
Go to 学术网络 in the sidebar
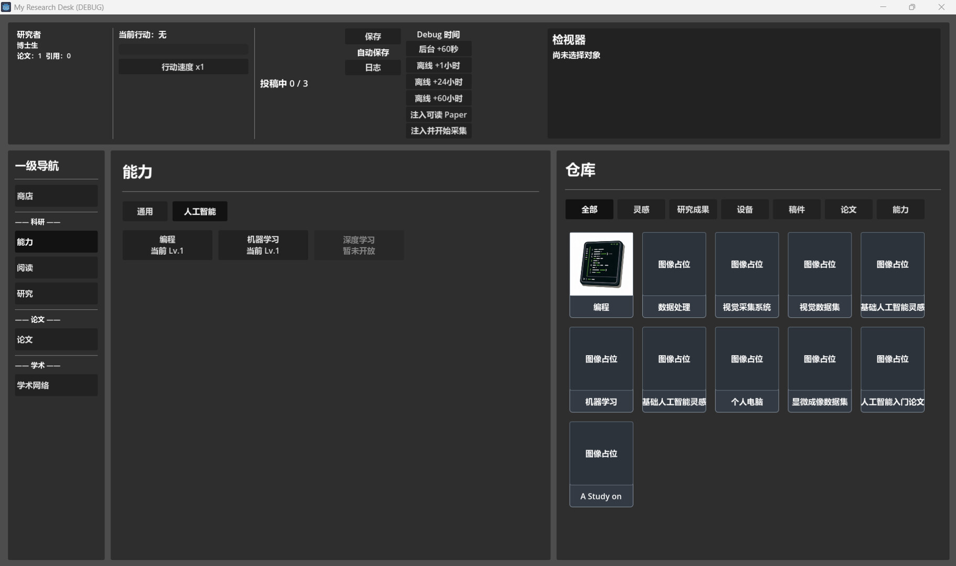coord(56,385)
